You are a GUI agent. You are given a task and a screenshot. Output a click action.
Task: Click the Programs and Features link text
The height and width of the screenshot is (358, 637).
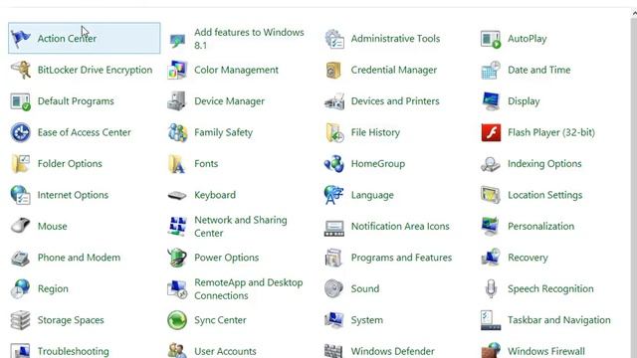401,258
